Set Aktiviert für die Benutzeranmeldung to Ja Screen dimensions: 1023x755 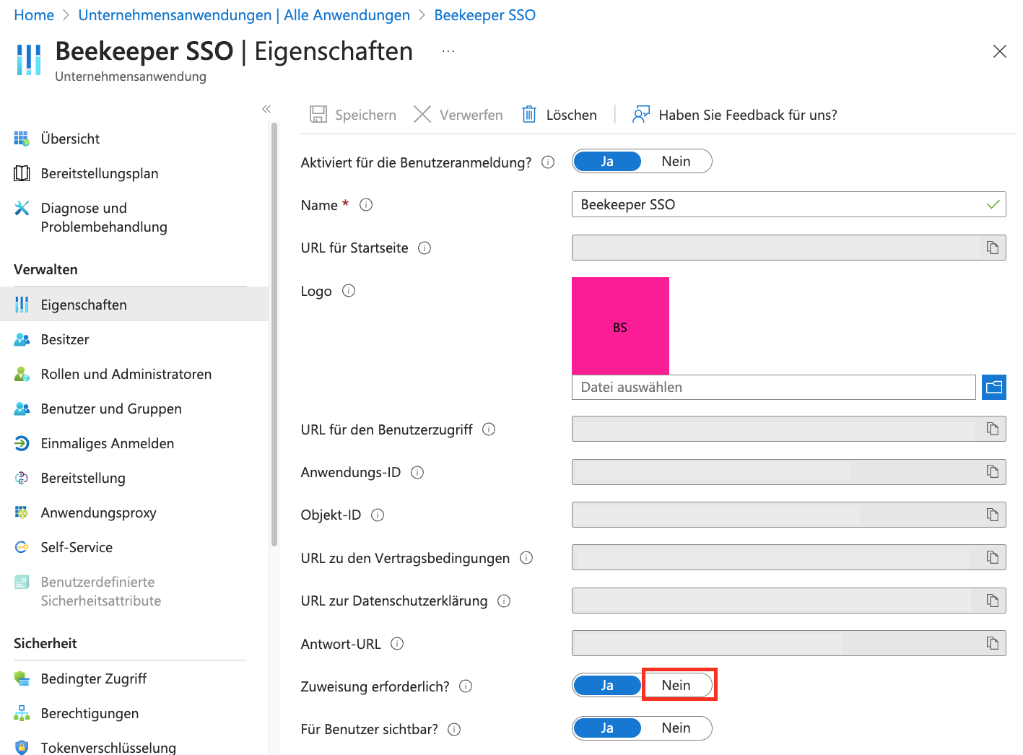tap(607, 161)
